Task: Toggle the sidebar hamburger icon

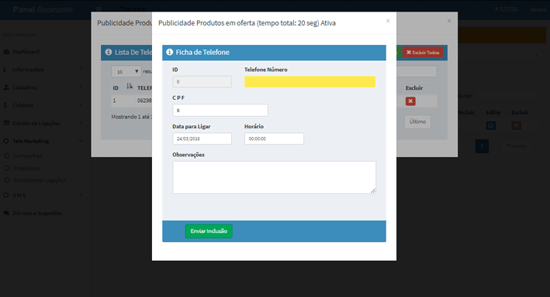Action: 99,9
